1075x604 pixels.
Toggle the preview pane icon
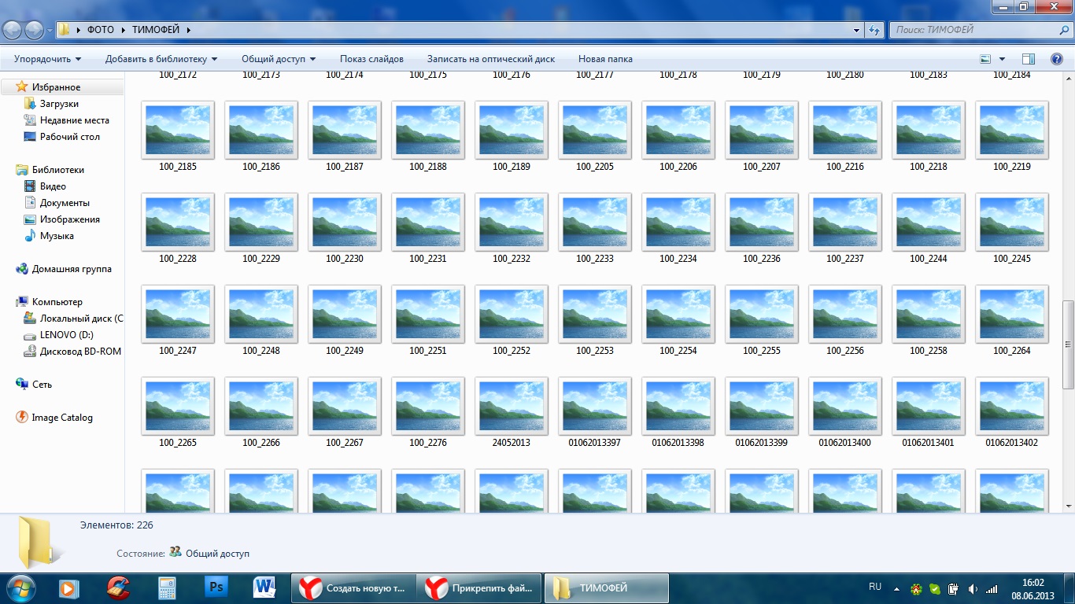[x=1028, y=59]
